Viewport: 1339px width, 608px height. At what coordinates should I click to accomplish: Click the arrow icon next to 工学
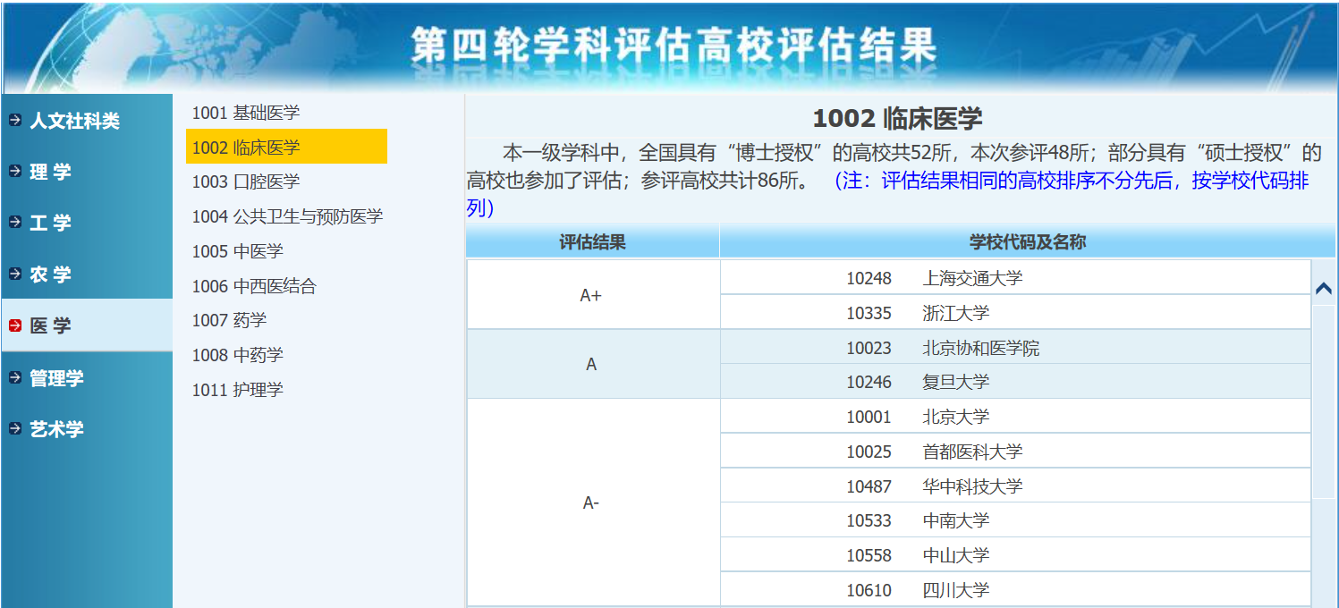tap(15, 223)
